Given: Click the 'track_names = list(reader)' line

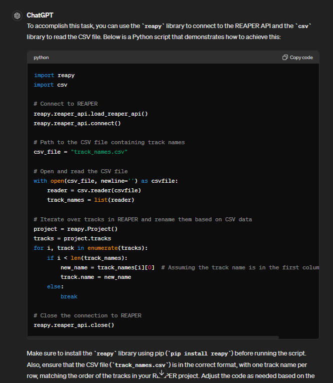Looking at the screenshot, I should [x=91, y=200].
